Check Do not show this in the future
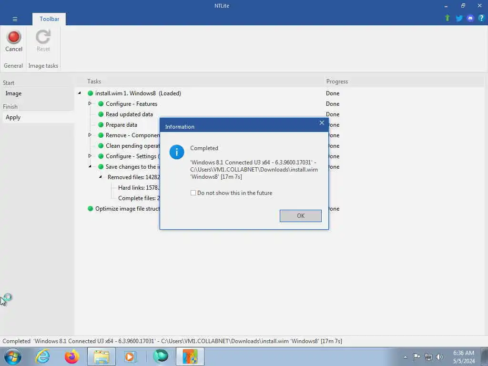Viewport: 488px width, 366px height. (193, 193)
